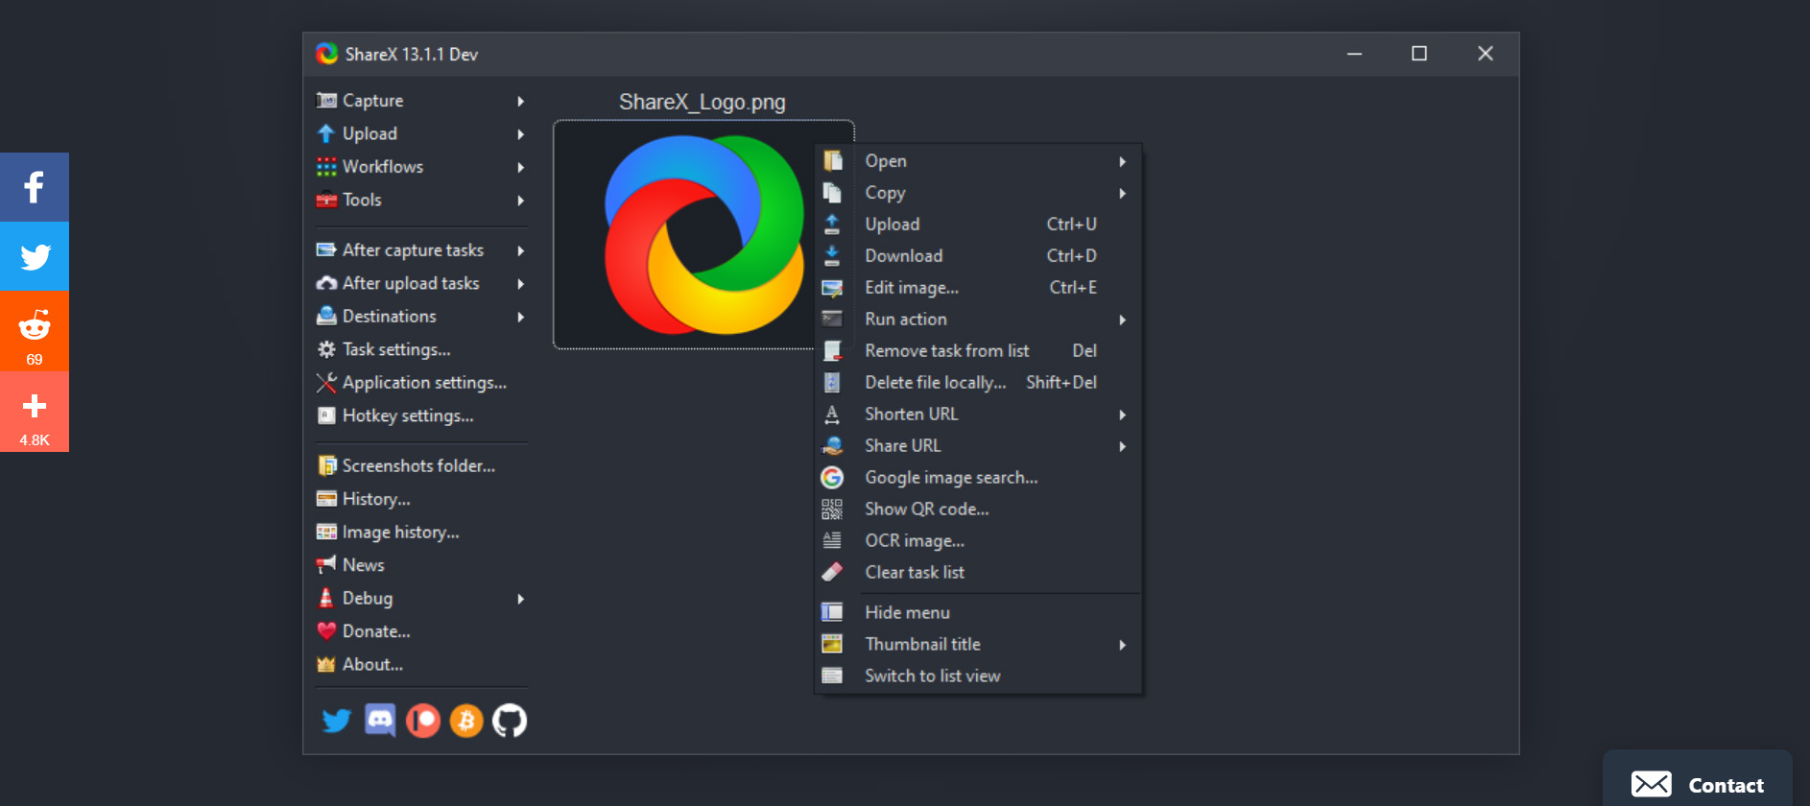Click the Application settings wrench icon
Viewport: 1810px width, 806px height.
(326, 383)
